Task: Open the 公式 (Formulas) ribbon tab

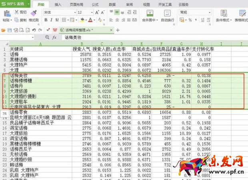Action: [95, 4]
